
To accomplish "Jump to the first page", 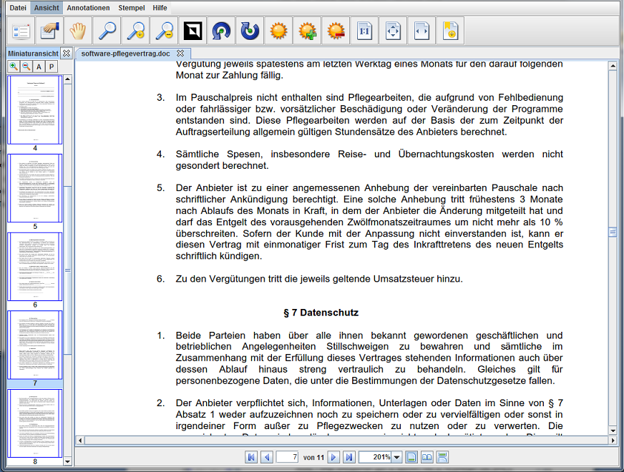I will [x=251, y=457].
